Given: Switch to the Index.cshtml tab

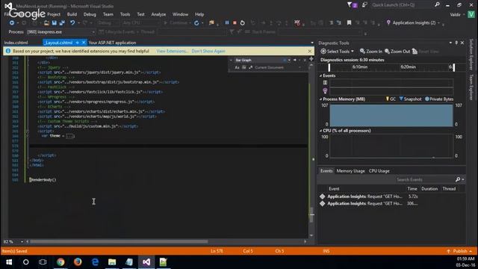Looking at the screenshot, I should (x=16, y=43).
